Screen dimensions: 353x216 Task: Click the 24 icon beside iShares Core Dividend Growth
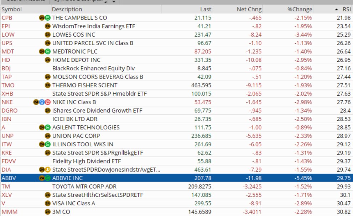pyautogui.click(x=47, y=110)
